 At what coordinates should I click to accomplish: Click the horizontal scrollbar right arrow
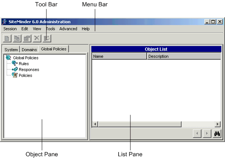218,124
